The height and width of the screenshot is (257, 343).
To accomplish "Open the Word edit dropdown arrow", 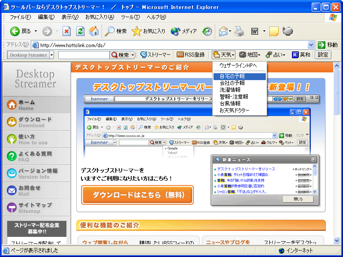I will tap(264, 31).
